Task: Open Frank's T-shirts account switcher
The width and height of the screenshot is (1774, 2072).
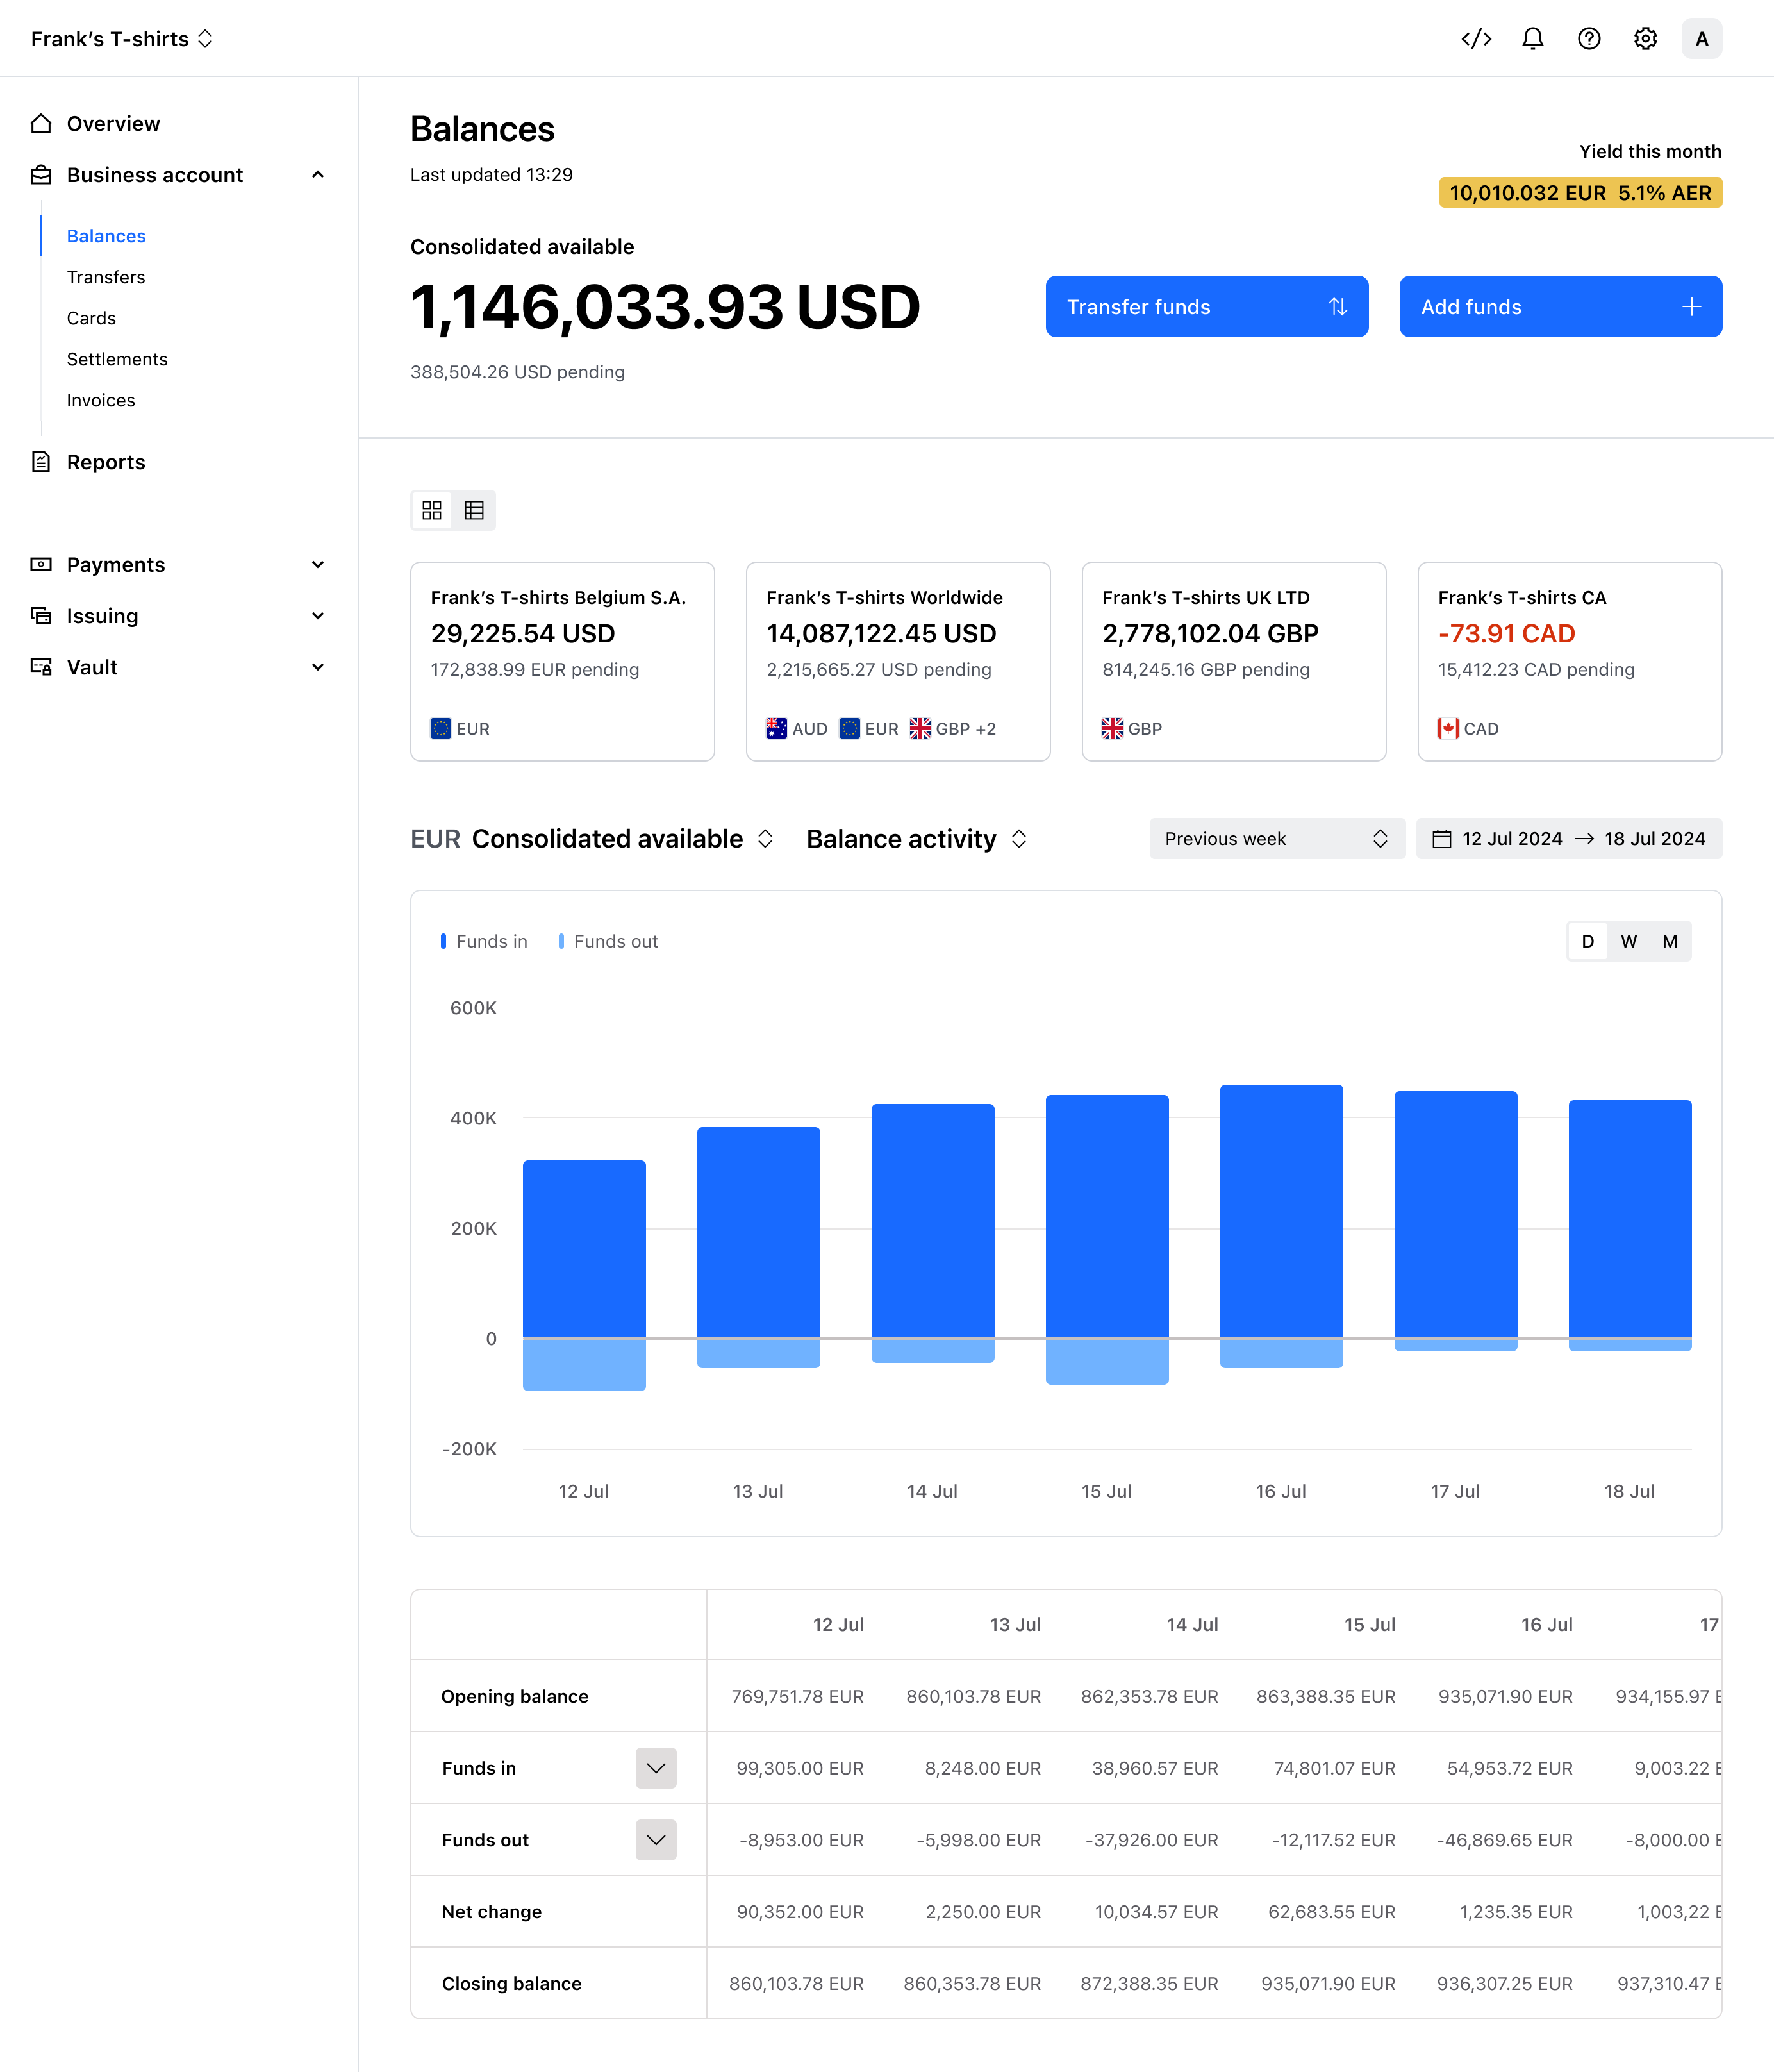Action: pos(122,39)
